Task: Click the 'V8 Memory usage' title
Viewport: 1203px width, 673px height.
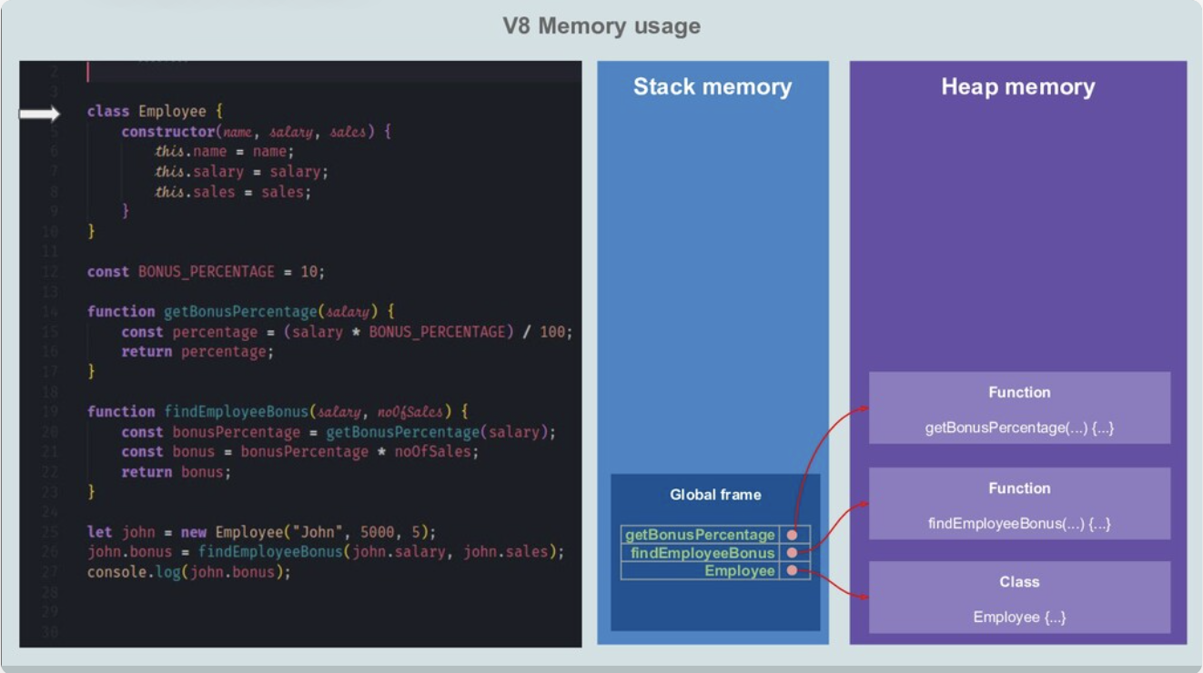Action: (x=601, y=25)
